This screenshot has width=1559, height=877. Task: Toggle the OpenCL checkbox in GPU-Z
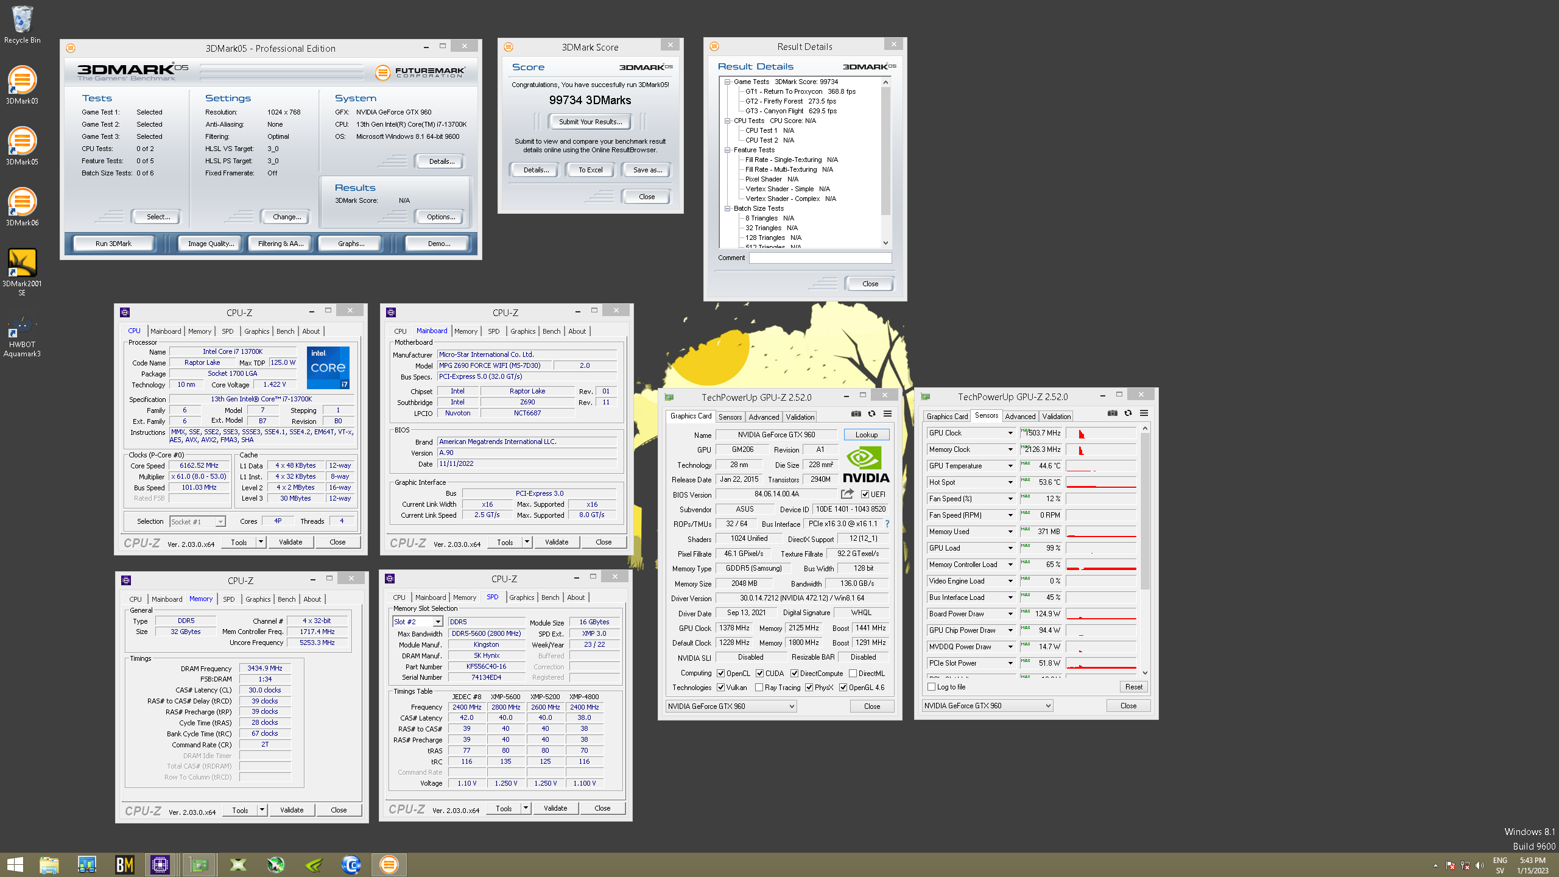[721, 674]
